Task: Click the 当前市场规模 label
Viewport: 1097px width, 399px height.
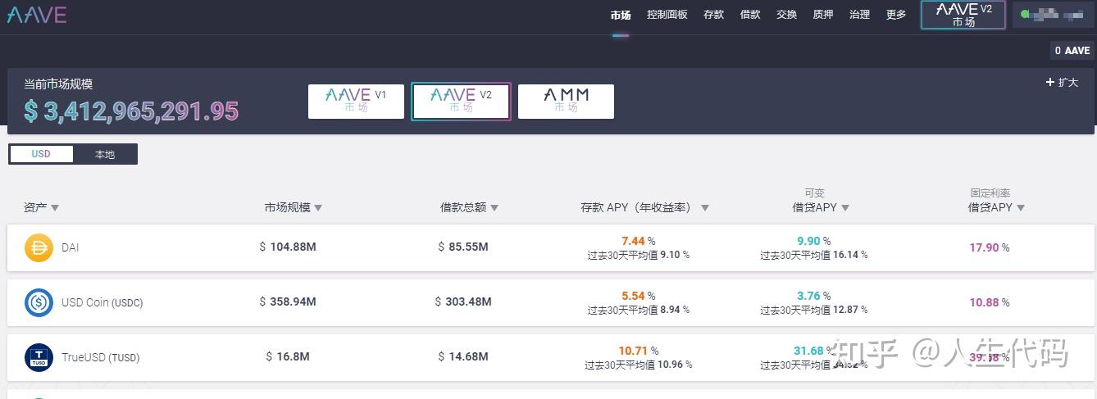Action: pos(58,84)
